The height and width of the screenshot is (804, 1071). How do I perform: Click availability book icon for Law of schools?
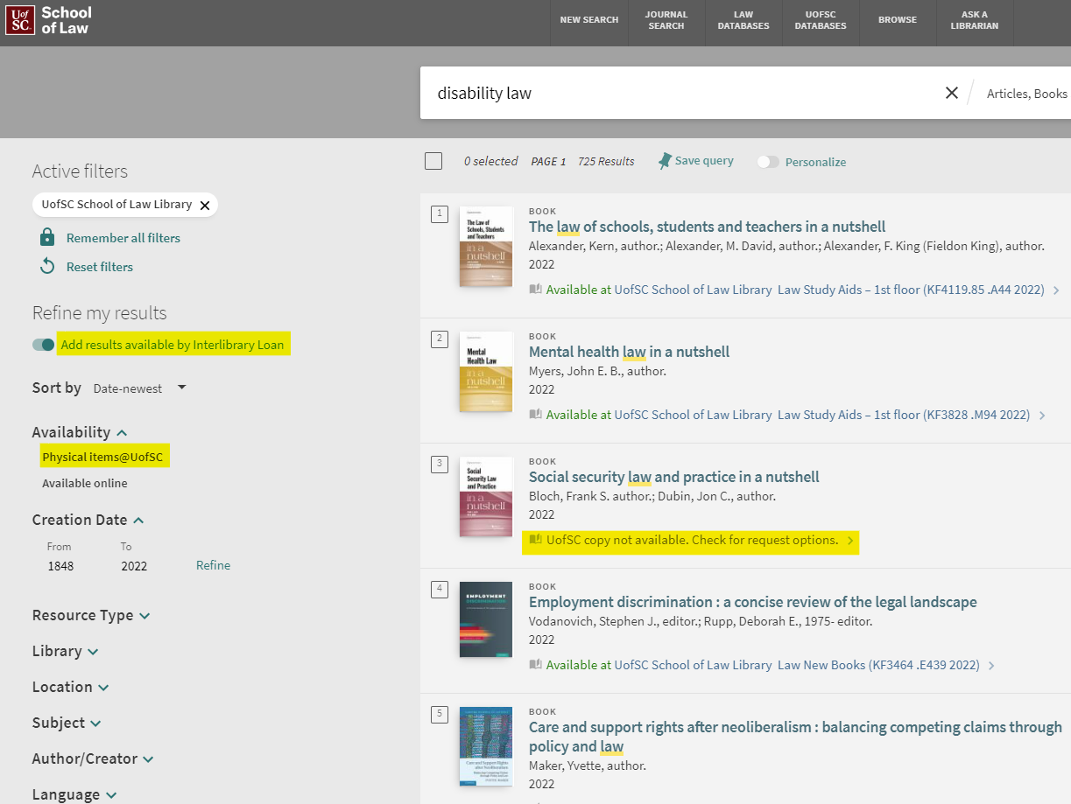536,290
